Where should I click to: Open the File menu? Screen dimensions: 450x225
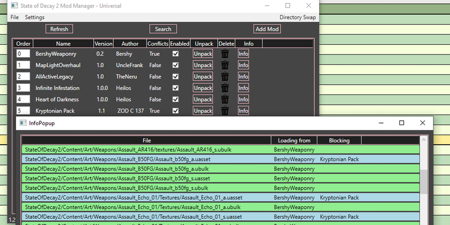[14, 17]
